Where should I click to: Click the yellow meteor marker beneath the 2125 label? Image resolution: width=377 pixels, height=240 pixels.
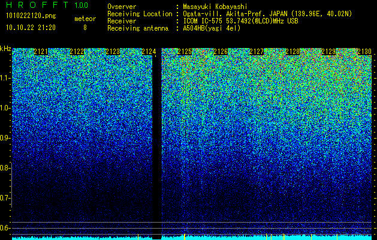tap(185, 236)
